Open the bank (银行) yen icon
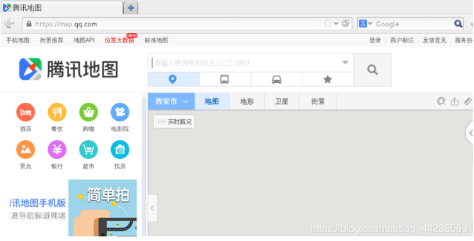Image resolution: width=474 pixels, height=241 pixels. click(57, 150)
